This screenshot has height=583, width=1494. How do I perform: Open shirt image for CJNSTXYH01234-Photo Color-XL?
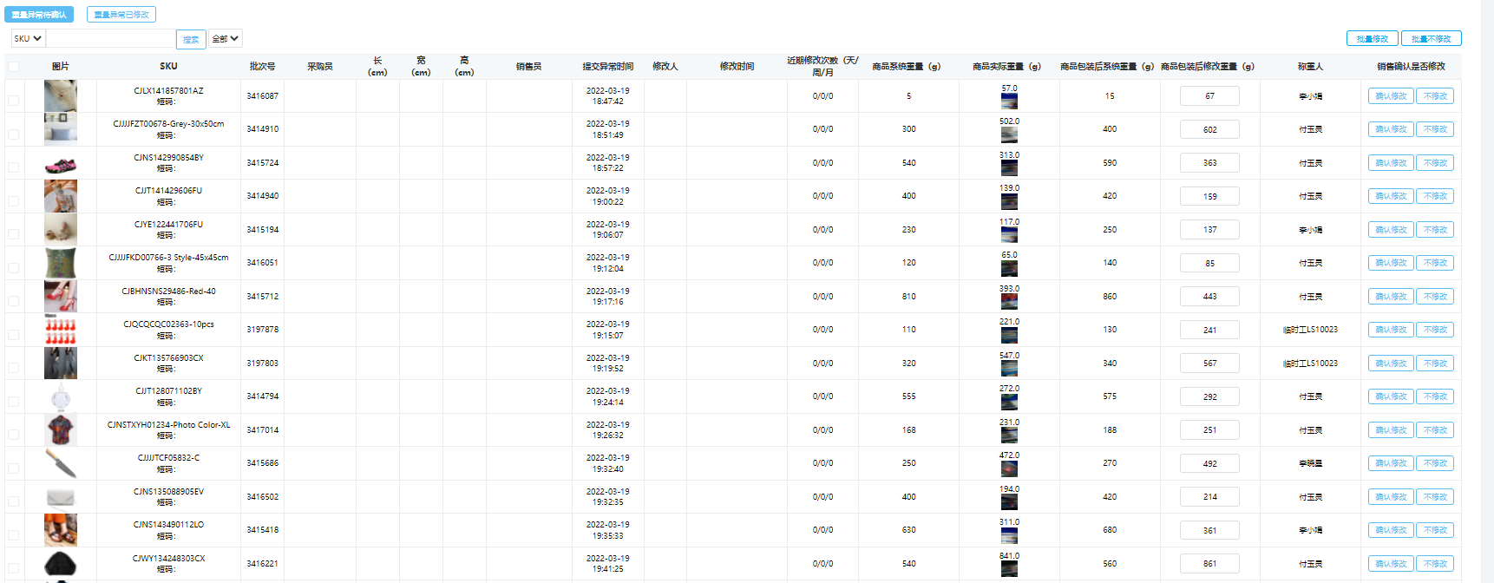point(61,430)
